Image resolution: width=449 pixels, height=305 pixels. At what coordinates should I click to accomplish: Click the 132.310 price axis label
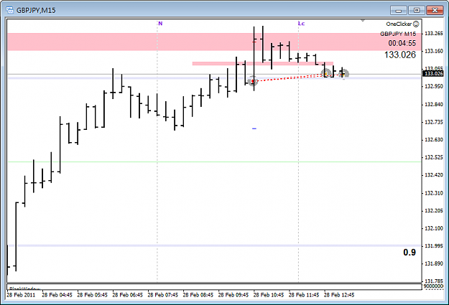click(433, 193)
